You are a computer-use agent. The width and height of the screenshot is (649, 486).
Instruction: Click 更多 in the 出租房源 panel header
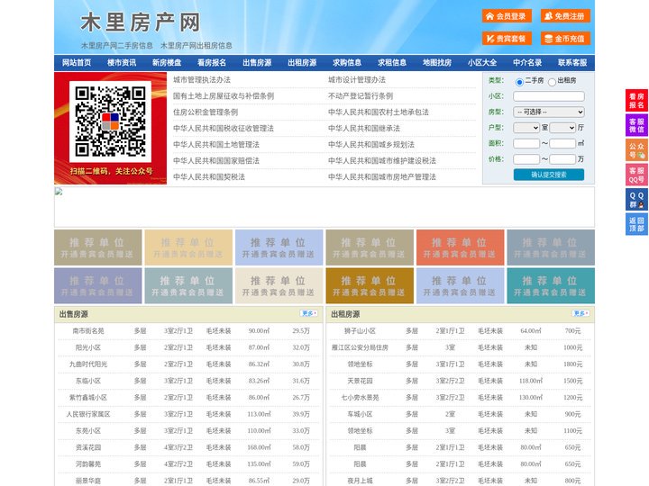click(x=580, y=314)
